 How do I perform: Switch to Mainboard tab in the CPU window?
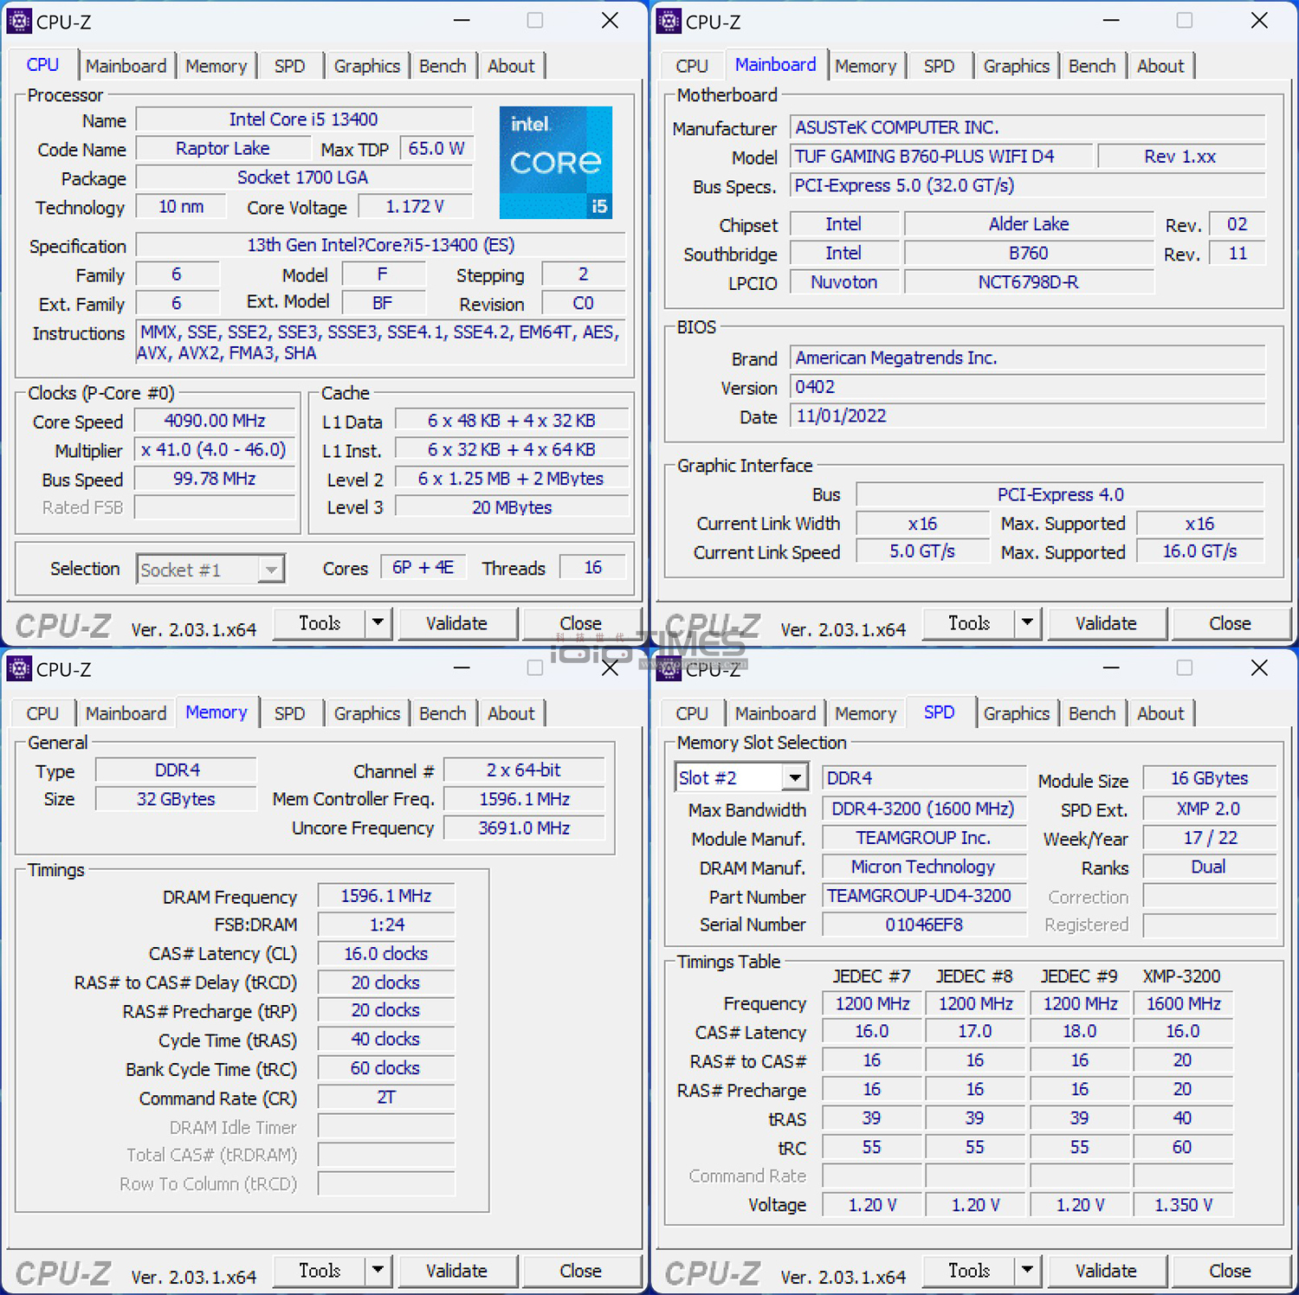126,66
